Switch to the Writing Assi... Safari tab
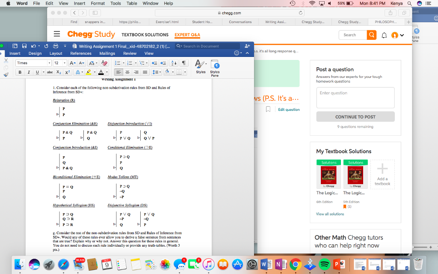 pos(276,22)
